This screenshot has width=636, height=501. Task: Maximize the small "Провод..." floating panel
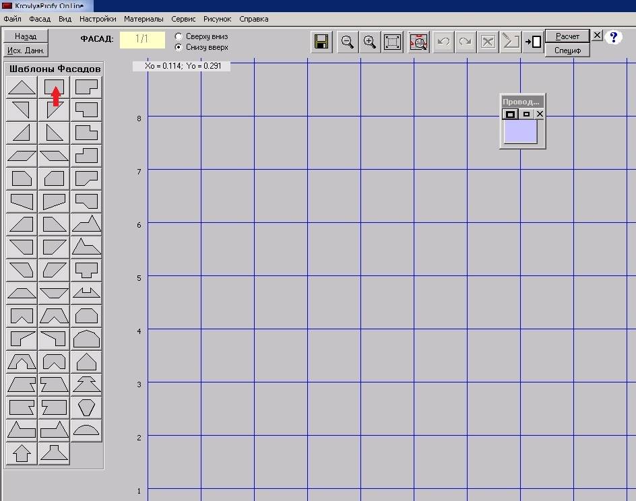click(511, 114)
